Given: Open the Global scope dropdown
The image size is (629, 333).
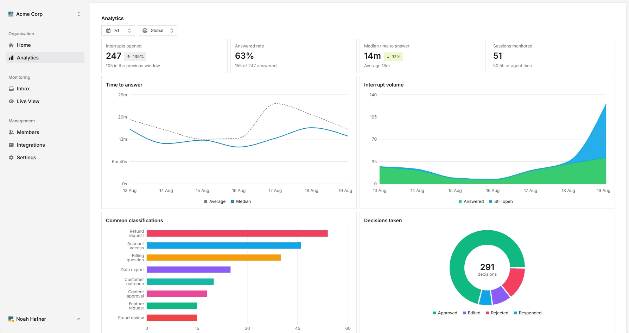Looking at the screenshot, I should 158,31.
